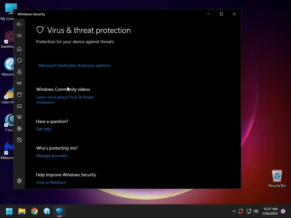Open the clock showing 12:37 AM
The width and height of the screenshot is (291, 218).
pos(270,211)
